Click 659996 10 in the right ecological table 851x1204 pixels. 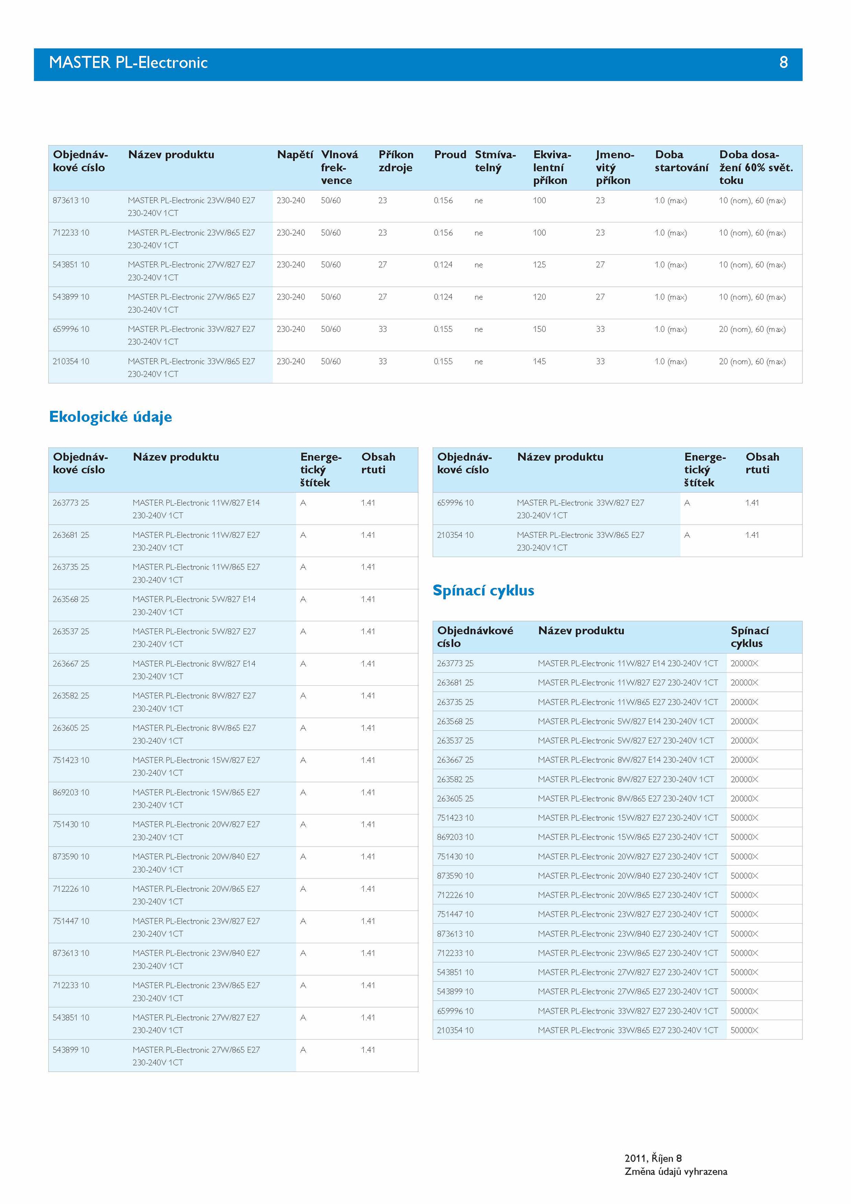tap(455, 503)
